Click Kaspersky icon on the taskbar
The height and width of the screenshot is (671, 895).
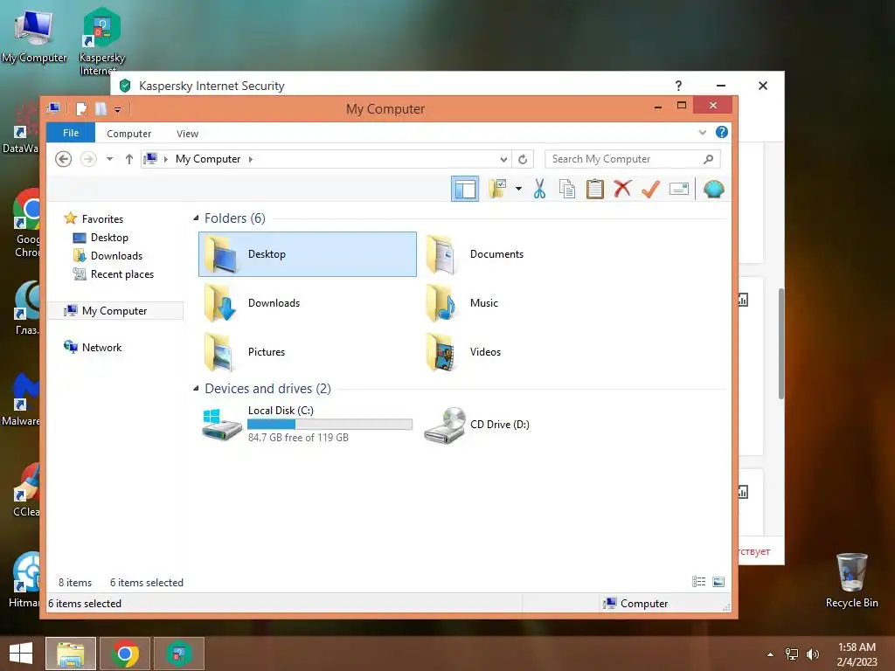tap(179, 654)
